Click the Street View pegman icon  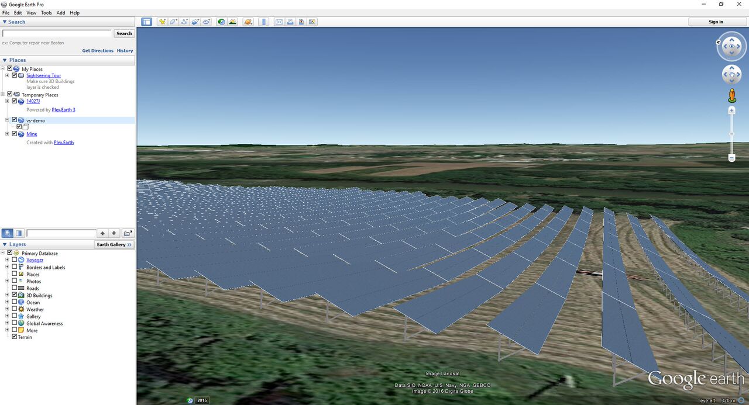731,95
